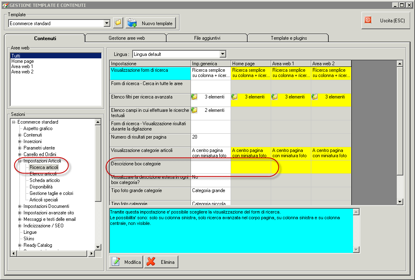Click folder icon in Area web 1 3 elementi cell
This screenshot has width=415, height=280.
point(275,97)
